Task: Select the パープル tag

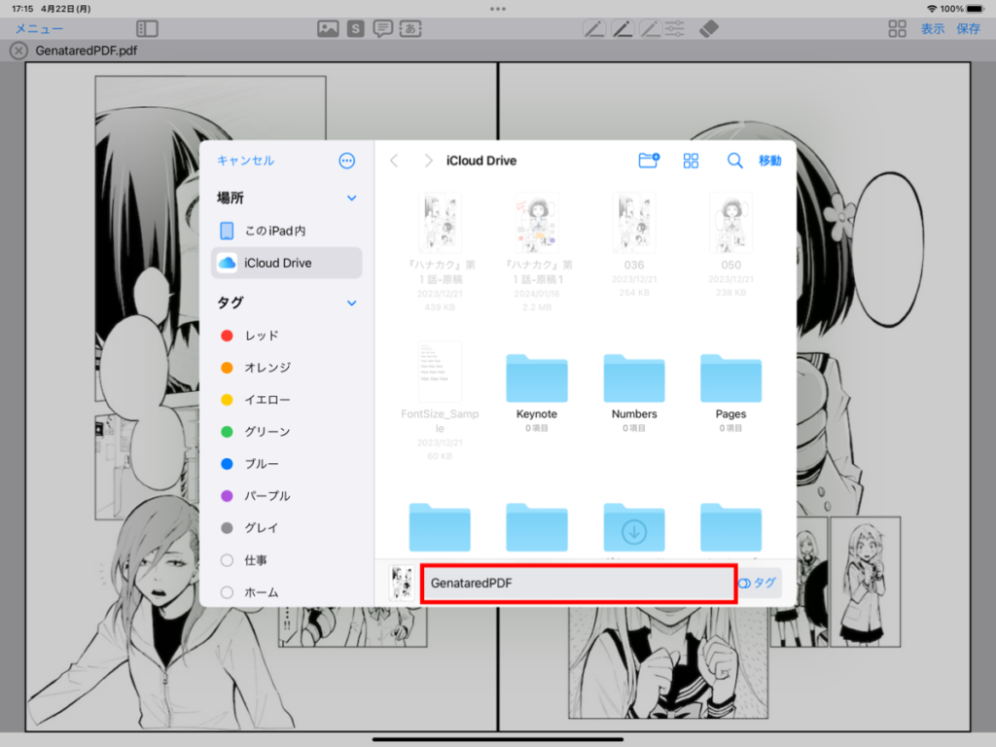Action: click(287, 496)
